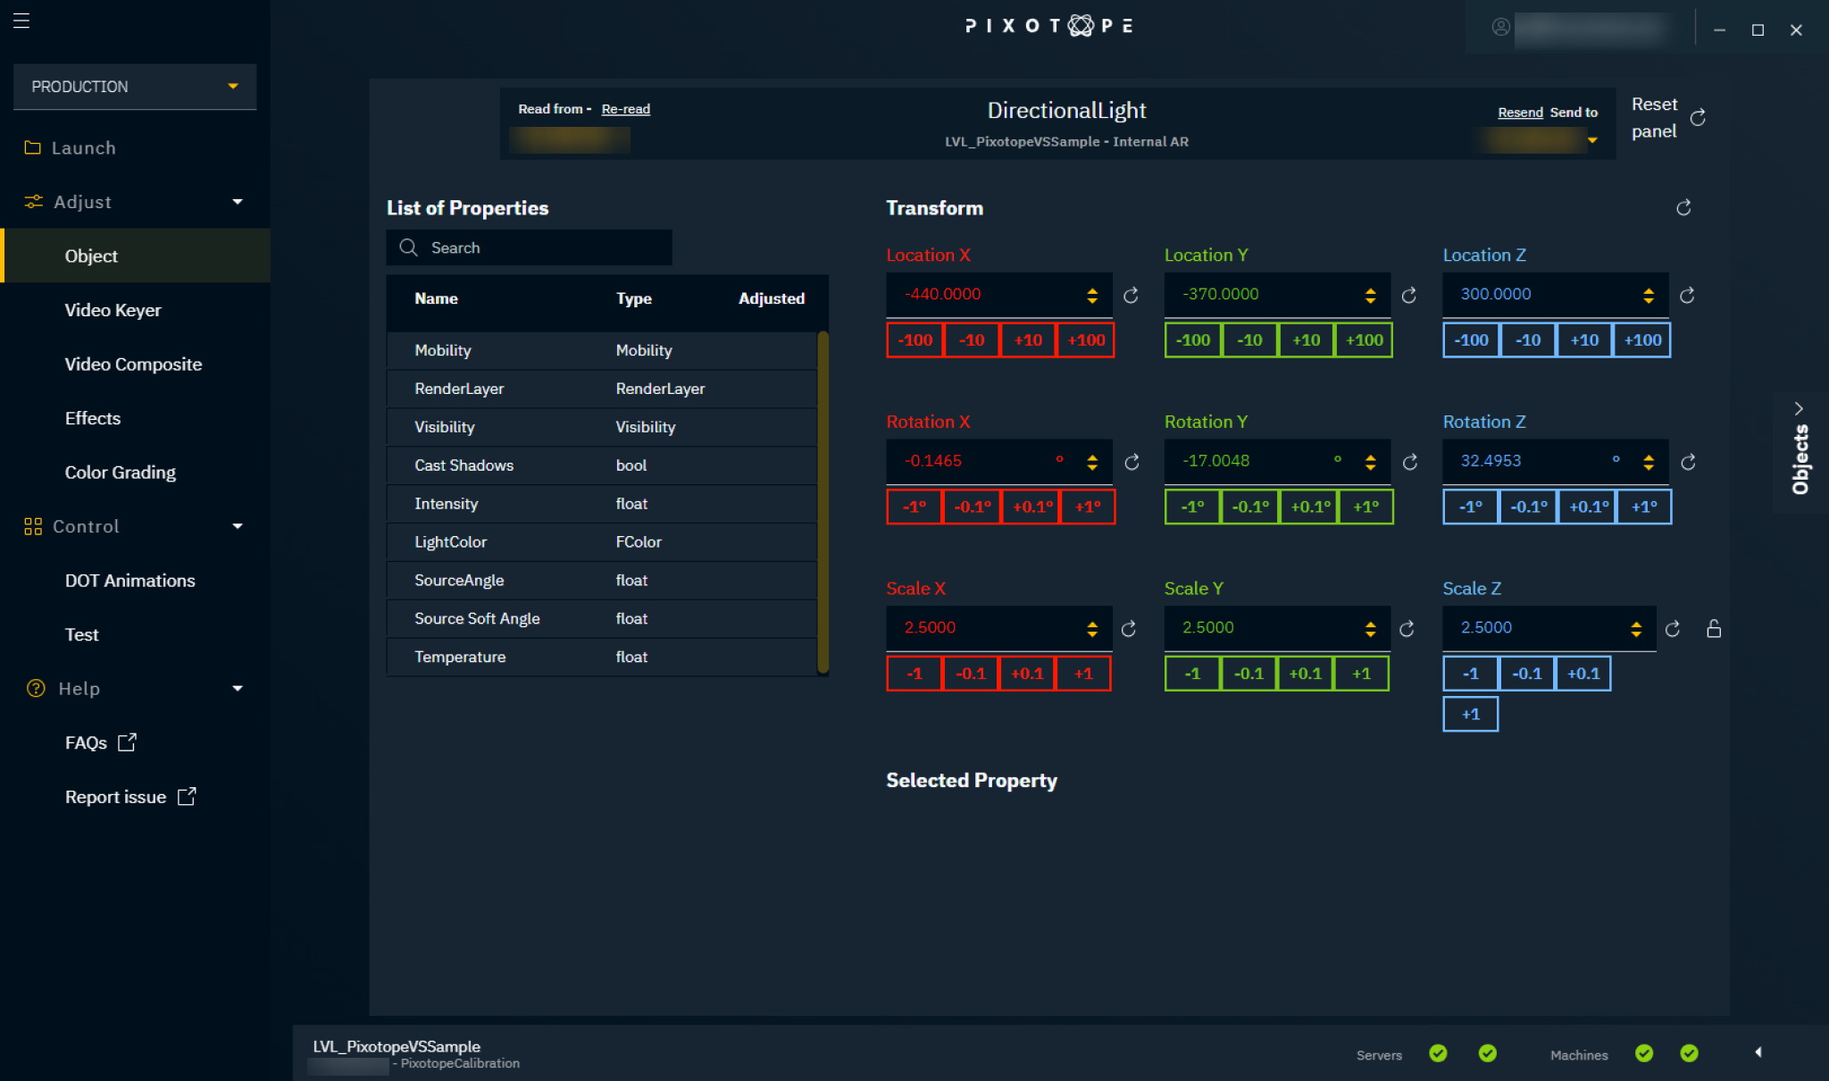Collapse the status bar arrow

(1758, 1052)
